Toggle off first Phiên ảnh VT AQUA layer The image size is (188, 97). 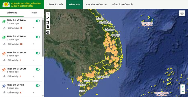pyautogui.click(x=38, y=21)
